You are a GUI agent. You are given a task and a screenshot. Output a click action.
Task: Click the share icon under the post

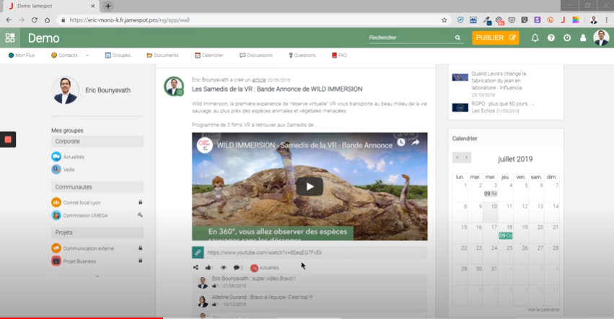196,268
